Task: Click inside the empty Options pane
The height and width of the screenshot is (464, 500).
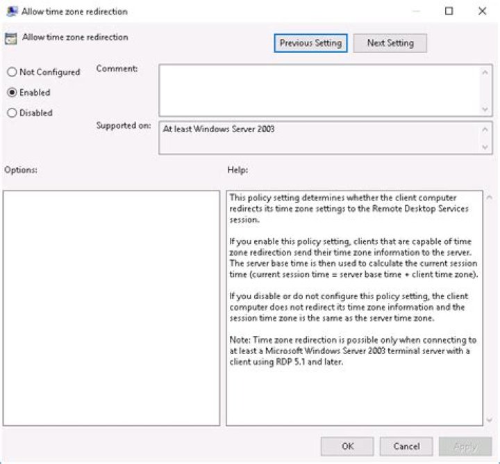Action: click(111, 307)
